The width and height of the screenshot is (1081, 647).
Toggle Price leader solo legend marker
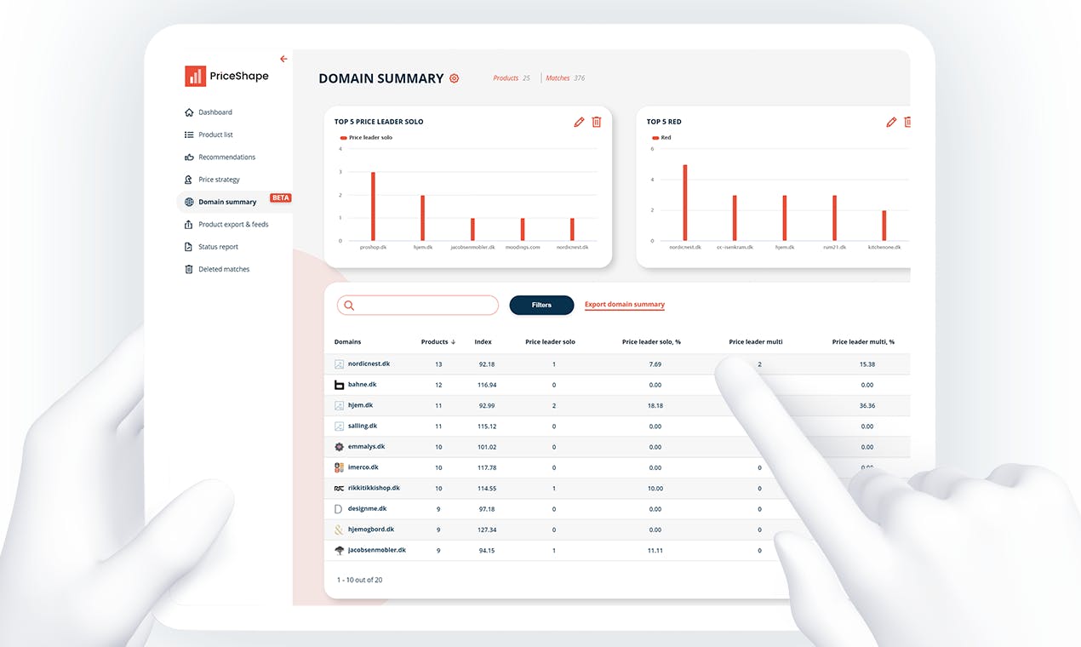343,138
